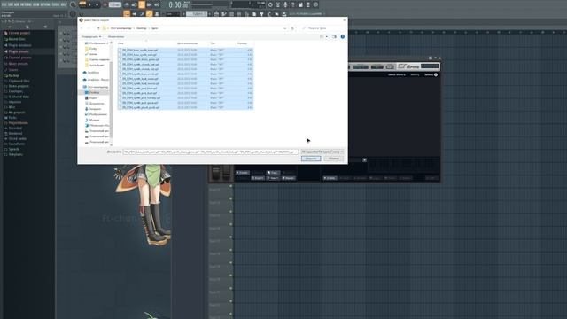Click the Spire breadcrumb segment
567x319 pixels.
154,28
